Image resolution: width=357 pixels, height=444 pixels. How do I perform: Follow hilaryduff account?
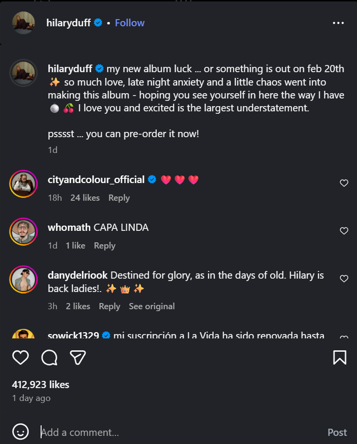[130, 23]
